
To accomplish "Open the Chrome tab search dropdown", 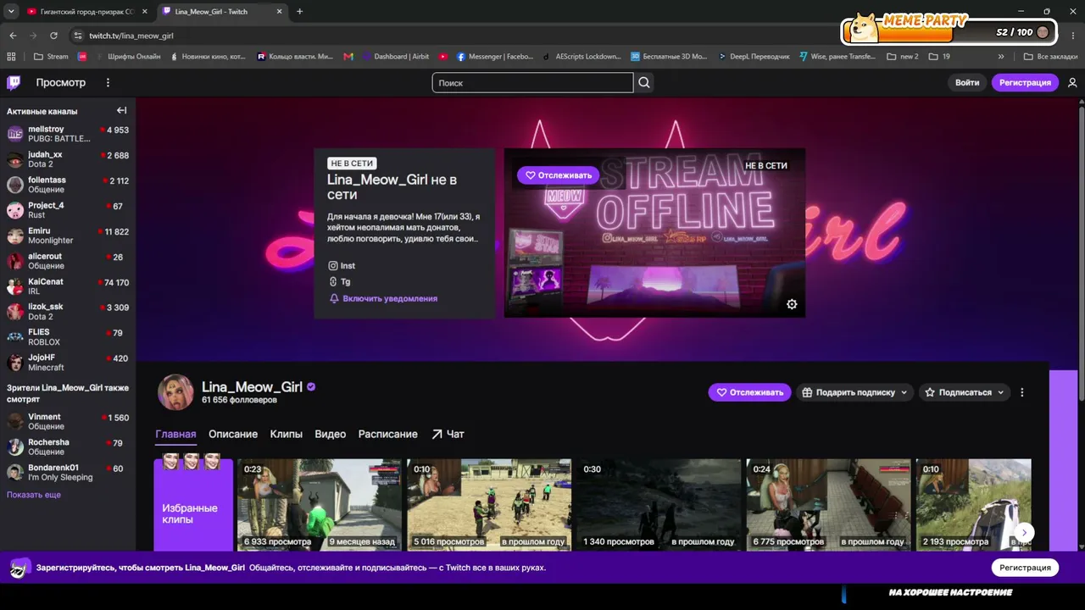I will [x=11, y=12].
